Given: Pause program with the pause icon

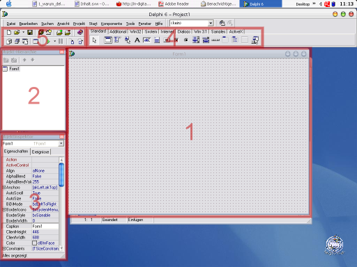Looking at the screenshot, I should 61,42.
